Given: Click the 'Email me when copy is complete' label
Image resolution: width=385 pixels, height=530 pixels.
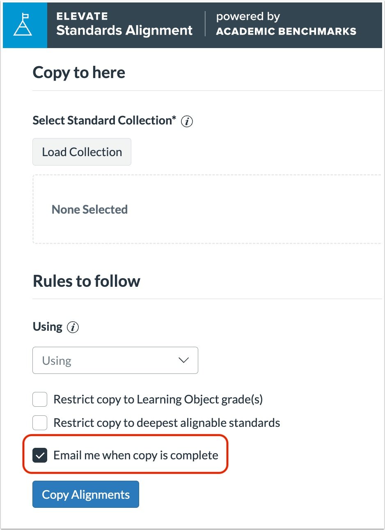Looking at the screenshot, I should pyautogui.click(x=136, y=455).
